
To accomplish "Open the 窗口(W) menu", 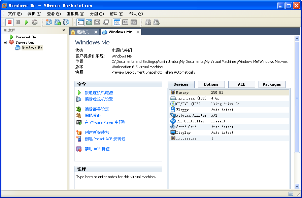I will pos(116,14).
